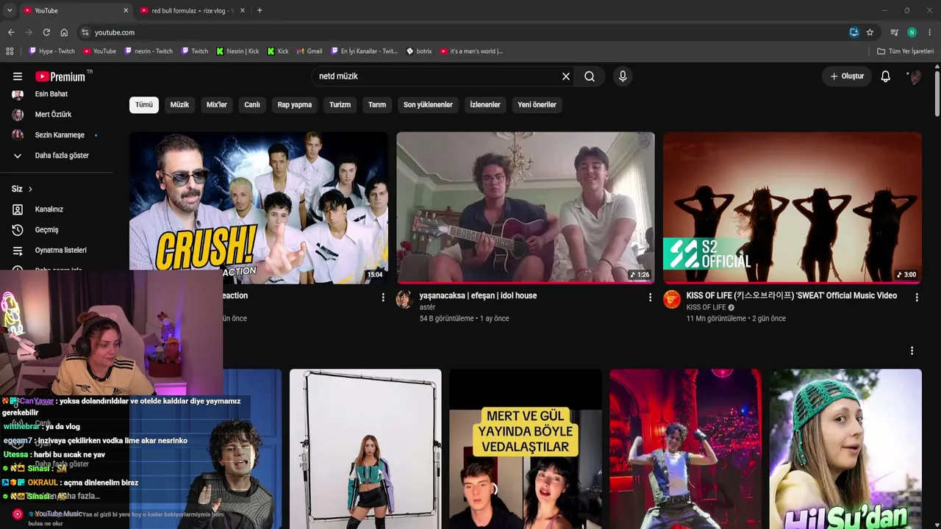Select the Rap yapma filter chip
The height and width of the screenshot is (529, 941).
pyautogui.click(x=295, y=105)
